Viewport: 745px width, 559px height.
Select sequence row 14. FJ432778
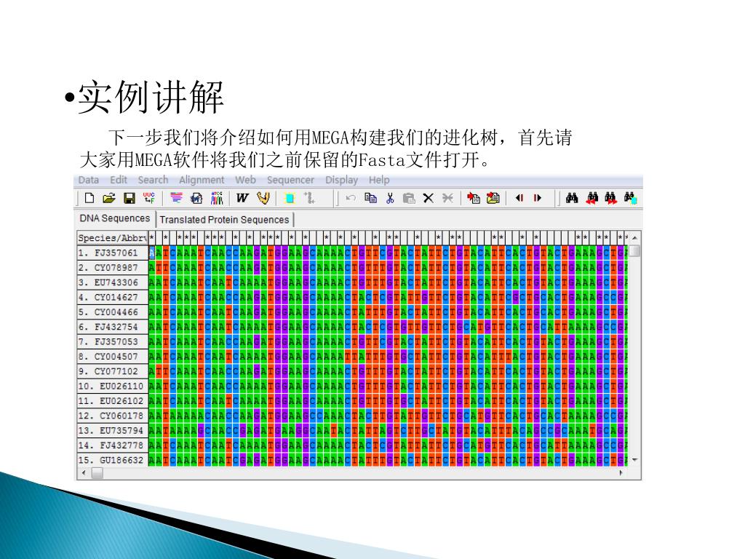113,445
